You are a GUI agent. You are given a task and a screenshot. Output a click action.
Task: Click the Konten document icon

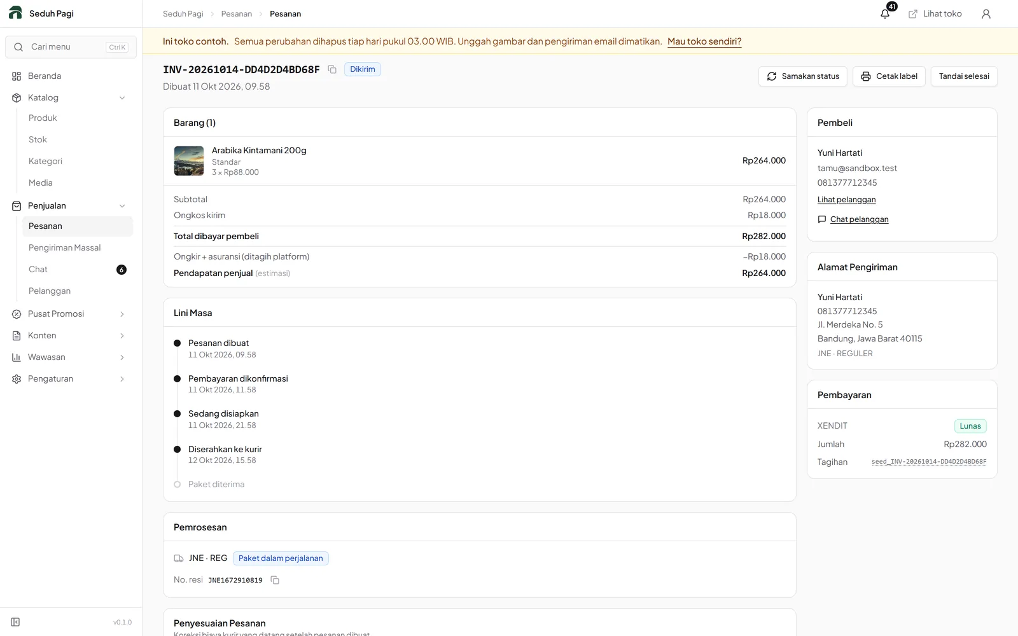(x=17, y=335)
